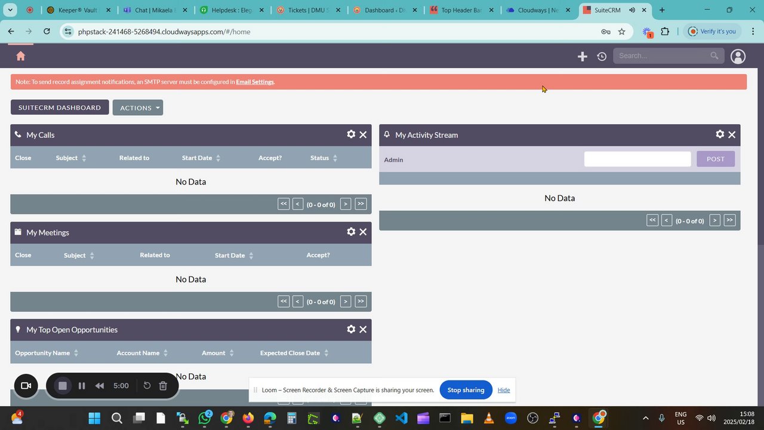The width and height of the screenshot is (764, 430).
Task: Remove the My Activity Stream dashlet
Action: 732,134
